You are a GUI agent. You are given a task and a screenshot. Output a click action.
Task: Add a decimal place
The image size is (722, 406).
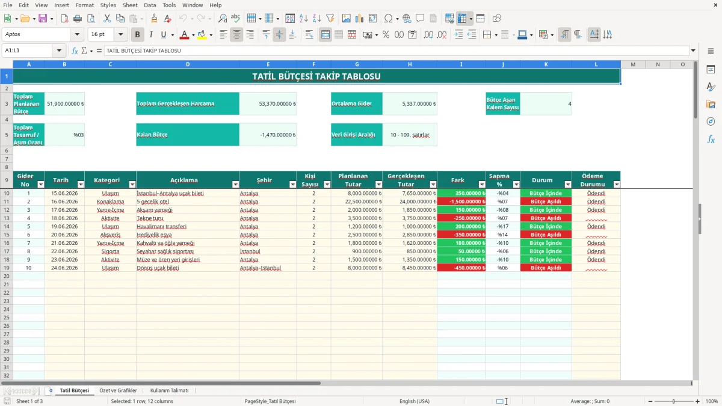(428, 35)
